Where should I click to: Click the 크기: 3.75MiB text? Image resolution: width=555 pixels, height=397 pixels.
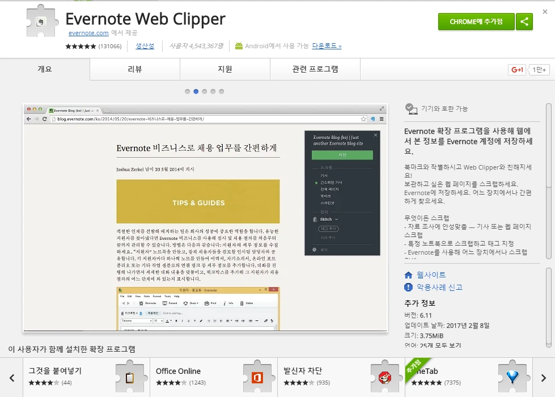424,335
